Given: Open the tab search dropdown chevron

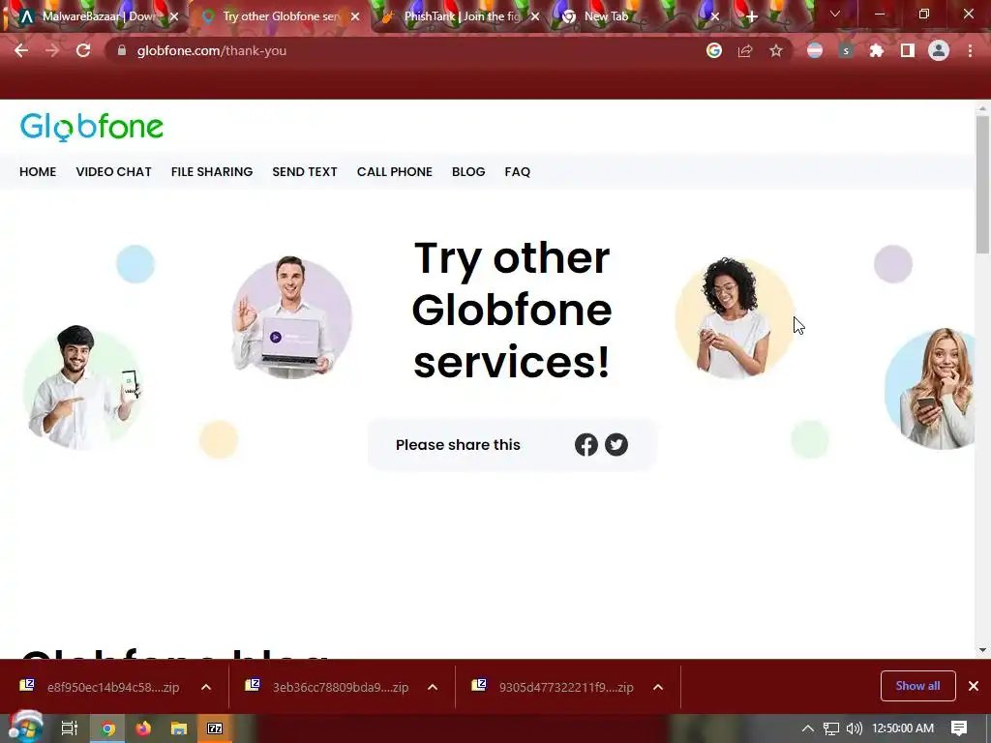Looking at the screenshot, I should pyautogui.click(x=835, y=14).
